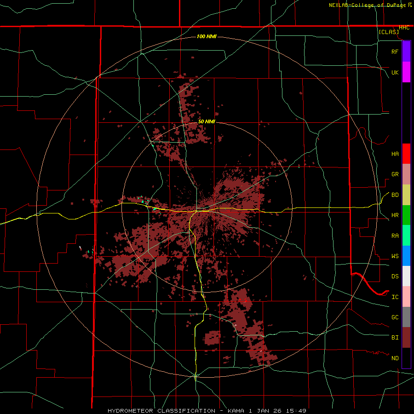Click the 100 NMI range ring label
Viewport: 414px width, 414px height.
pos(207,36)
